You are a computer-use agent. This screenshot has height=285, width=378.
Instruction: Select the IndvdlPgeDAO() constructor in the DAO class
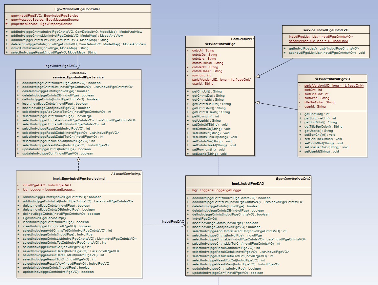204,219
